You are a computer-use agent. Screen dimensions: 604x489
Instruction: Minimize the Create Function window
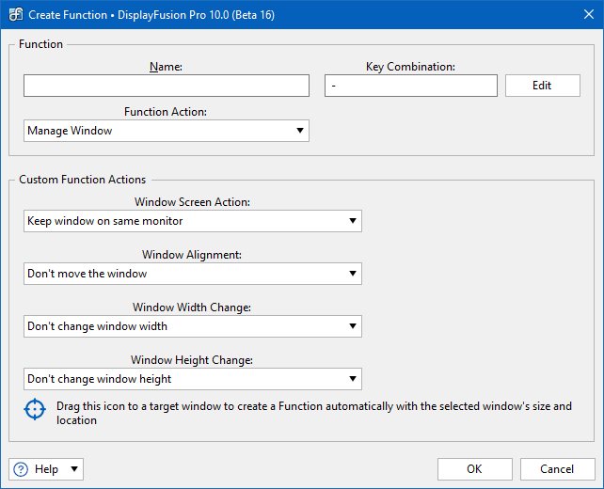(x=496, y=15)
